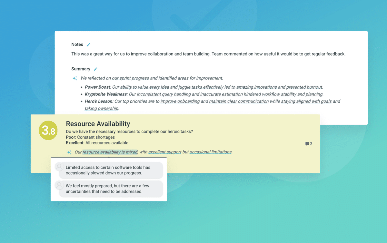Open 'maintain clear communication' link
The height and width of the screenshot is (243, 387).
(x=239, y=101)
